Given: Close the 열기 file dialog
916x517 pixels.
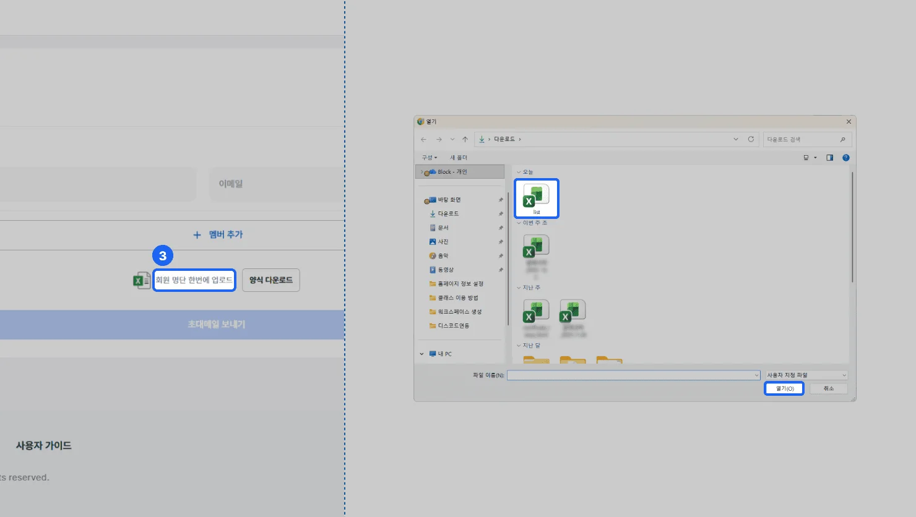Looking at the screenshot, I should tap(849, 122).
